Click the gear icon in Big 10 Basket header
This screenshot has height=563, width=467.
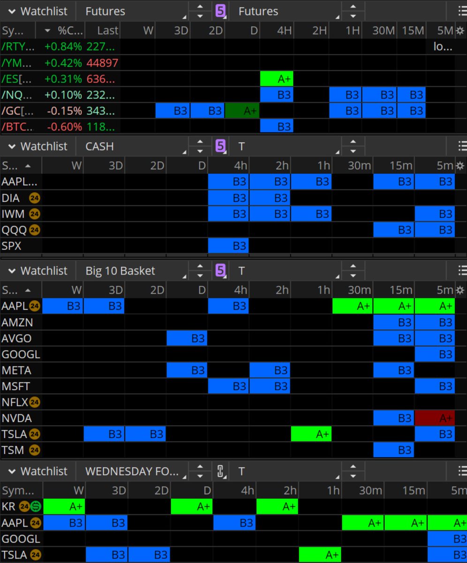[x=460, y=290]
